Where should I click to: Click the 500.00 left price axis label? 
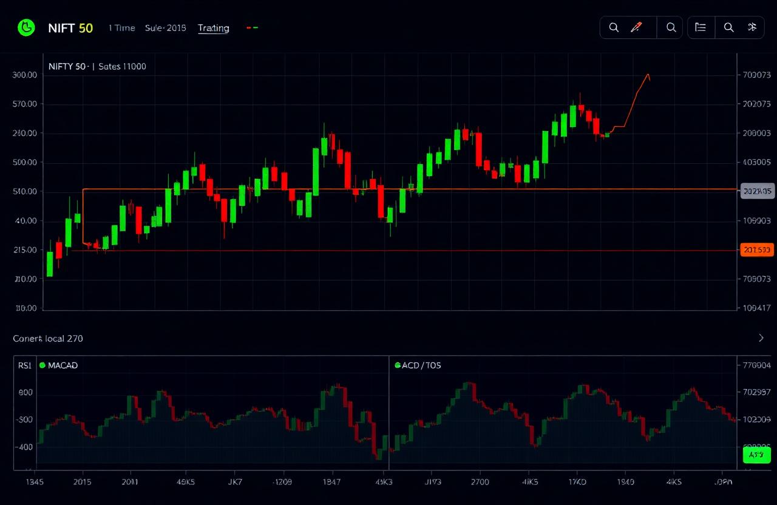coord(25,163)
